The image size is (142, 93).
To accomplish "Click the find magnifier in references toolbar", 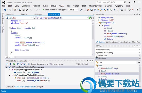I will (x=18, y=64).
